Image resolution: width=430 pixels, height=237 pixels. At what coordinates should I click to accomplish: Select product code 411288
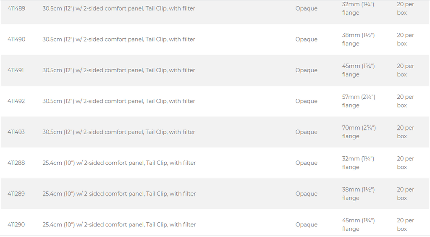(16, 163)
